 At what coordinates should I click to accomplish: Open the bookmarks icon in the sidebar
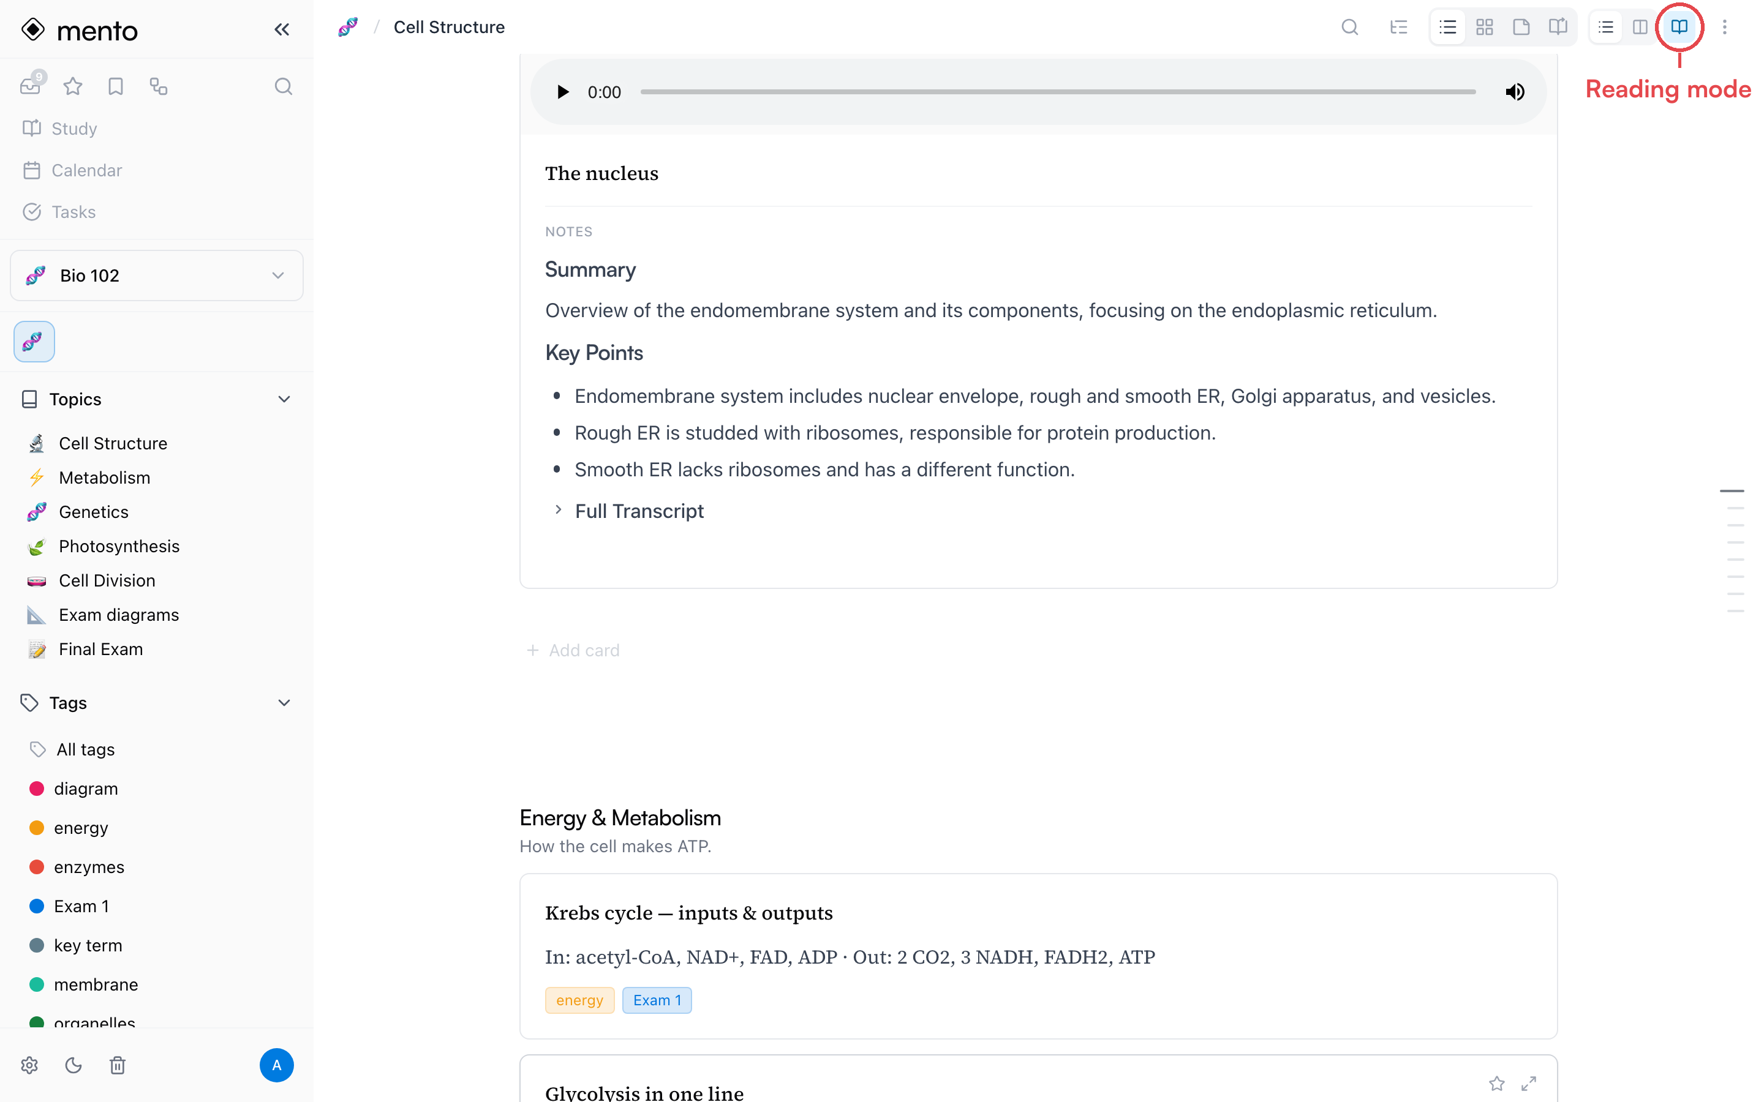[x=116, y=87]
